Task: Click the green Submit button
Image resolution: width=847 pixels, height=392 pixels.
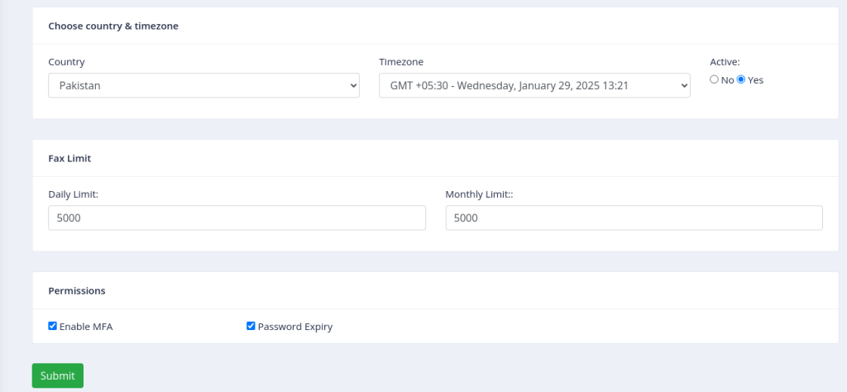Action: pyautogui.click(x=58, y=375)
